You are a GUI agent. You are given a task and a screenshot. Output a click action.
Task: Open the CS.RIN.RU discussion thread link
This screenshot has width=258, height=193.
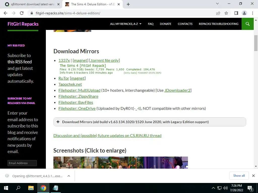tap(107, 135)
